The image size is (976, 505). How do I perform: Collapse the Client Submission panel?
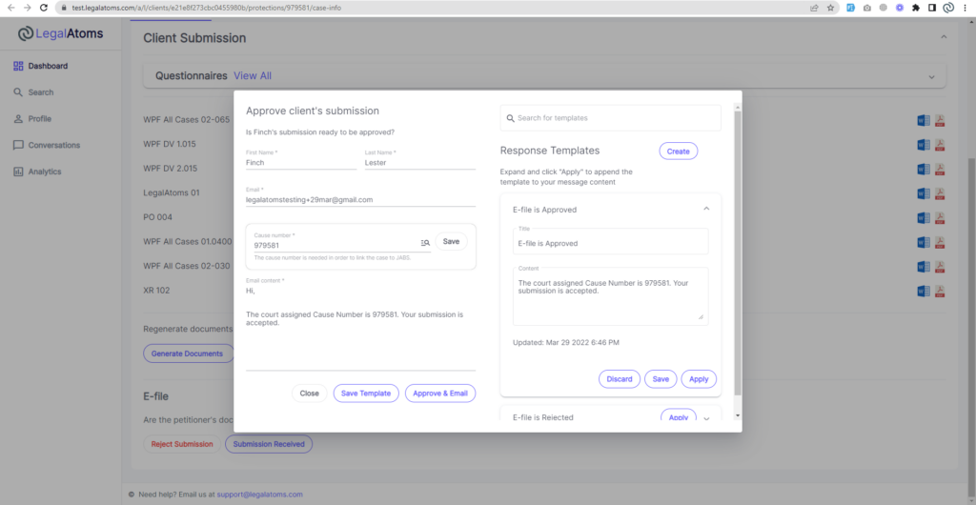pyautogui.click(x=944, y=37)
